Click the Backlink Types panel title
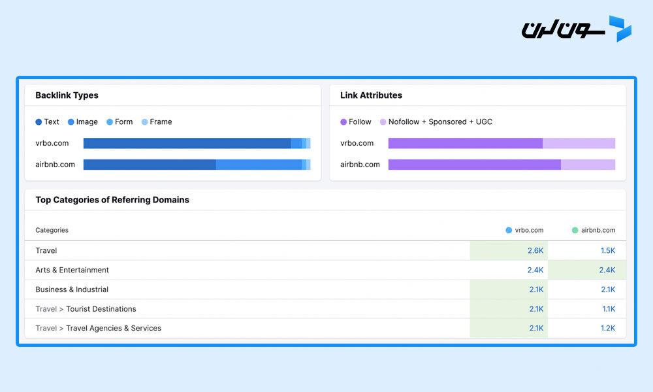Viewport: 653px width, 392px height. click(67, 95)
